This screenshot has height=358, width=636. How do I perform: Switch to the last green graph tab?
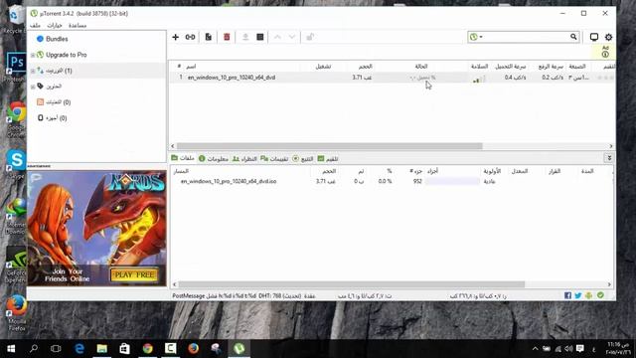(x=328, y=159)
